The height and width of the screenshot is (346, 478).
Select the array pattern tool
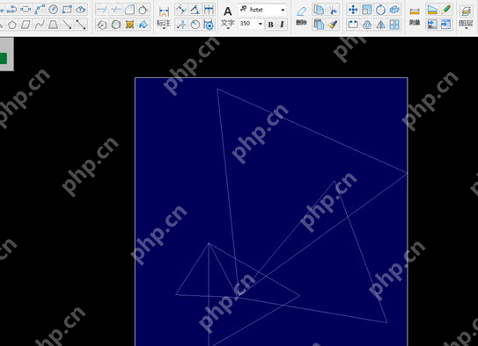394,25
